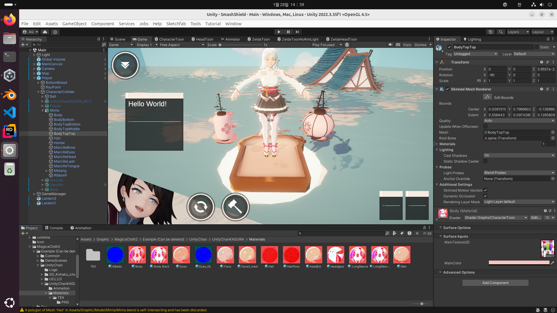Click the global search magnifier icon
557x313 pixels.
[501, 32]
